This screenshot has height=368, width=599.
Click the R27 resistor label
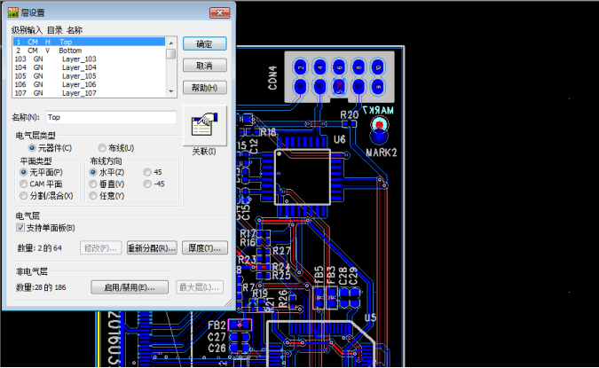coord(281,251)
